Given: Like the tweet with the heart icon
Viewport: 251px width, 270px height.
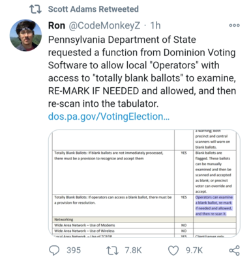Looking at the screenshot, I should pos(173,250).
